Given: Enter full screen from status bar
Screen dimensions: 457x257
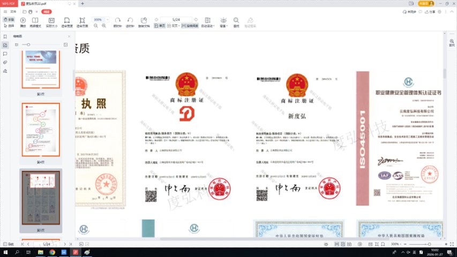Looking at the screenshot, I should click(x=452, y=244).
